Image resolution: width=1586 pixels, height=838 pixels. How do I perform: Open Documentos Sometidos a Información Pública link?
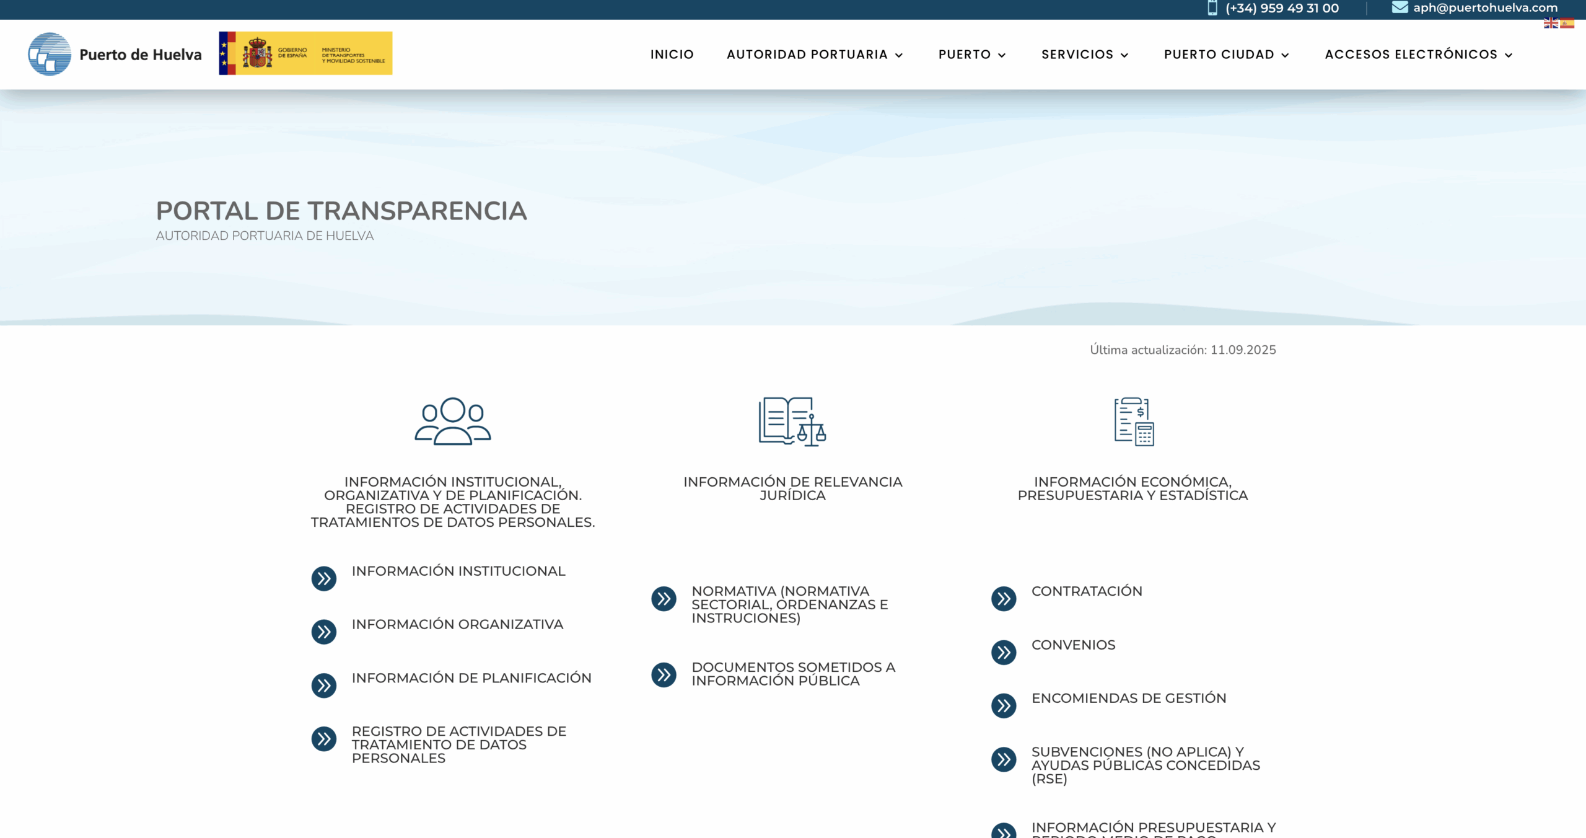[x=793, y=674]
